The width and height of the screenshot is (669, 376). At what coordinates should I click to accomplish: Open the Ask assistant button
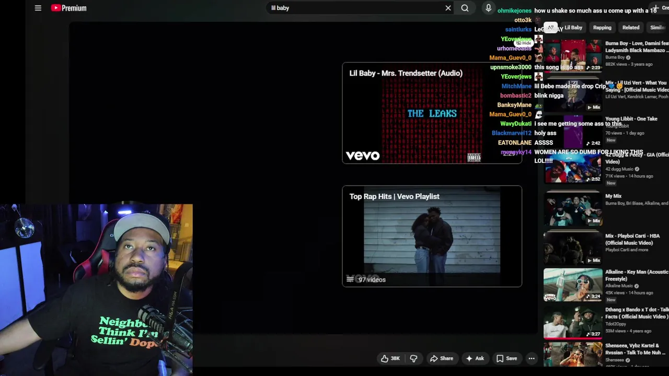(x=475, y=358)
